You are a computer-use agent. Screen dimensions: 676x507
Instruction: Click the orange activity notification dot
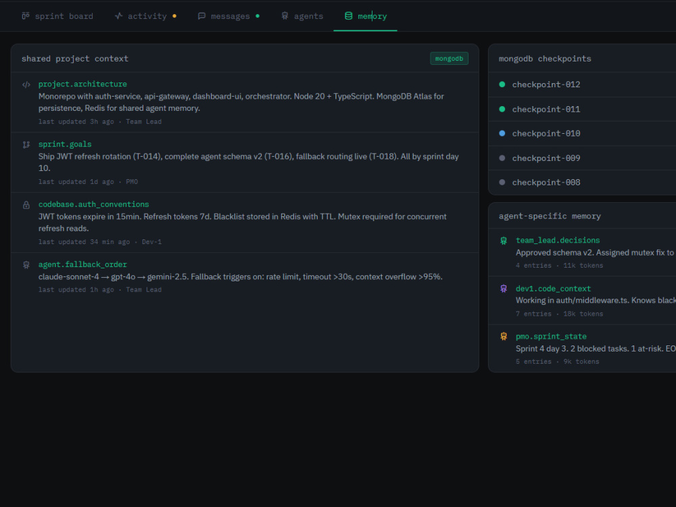click(174, 16)
